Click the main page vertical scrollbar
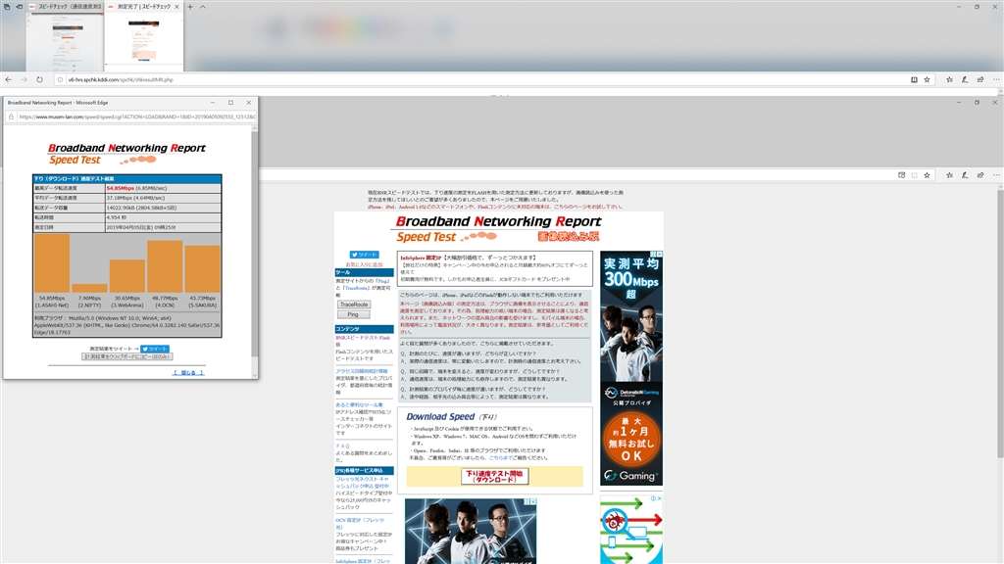Viewport: 1004px width, 564px height. click(1000, 323)
